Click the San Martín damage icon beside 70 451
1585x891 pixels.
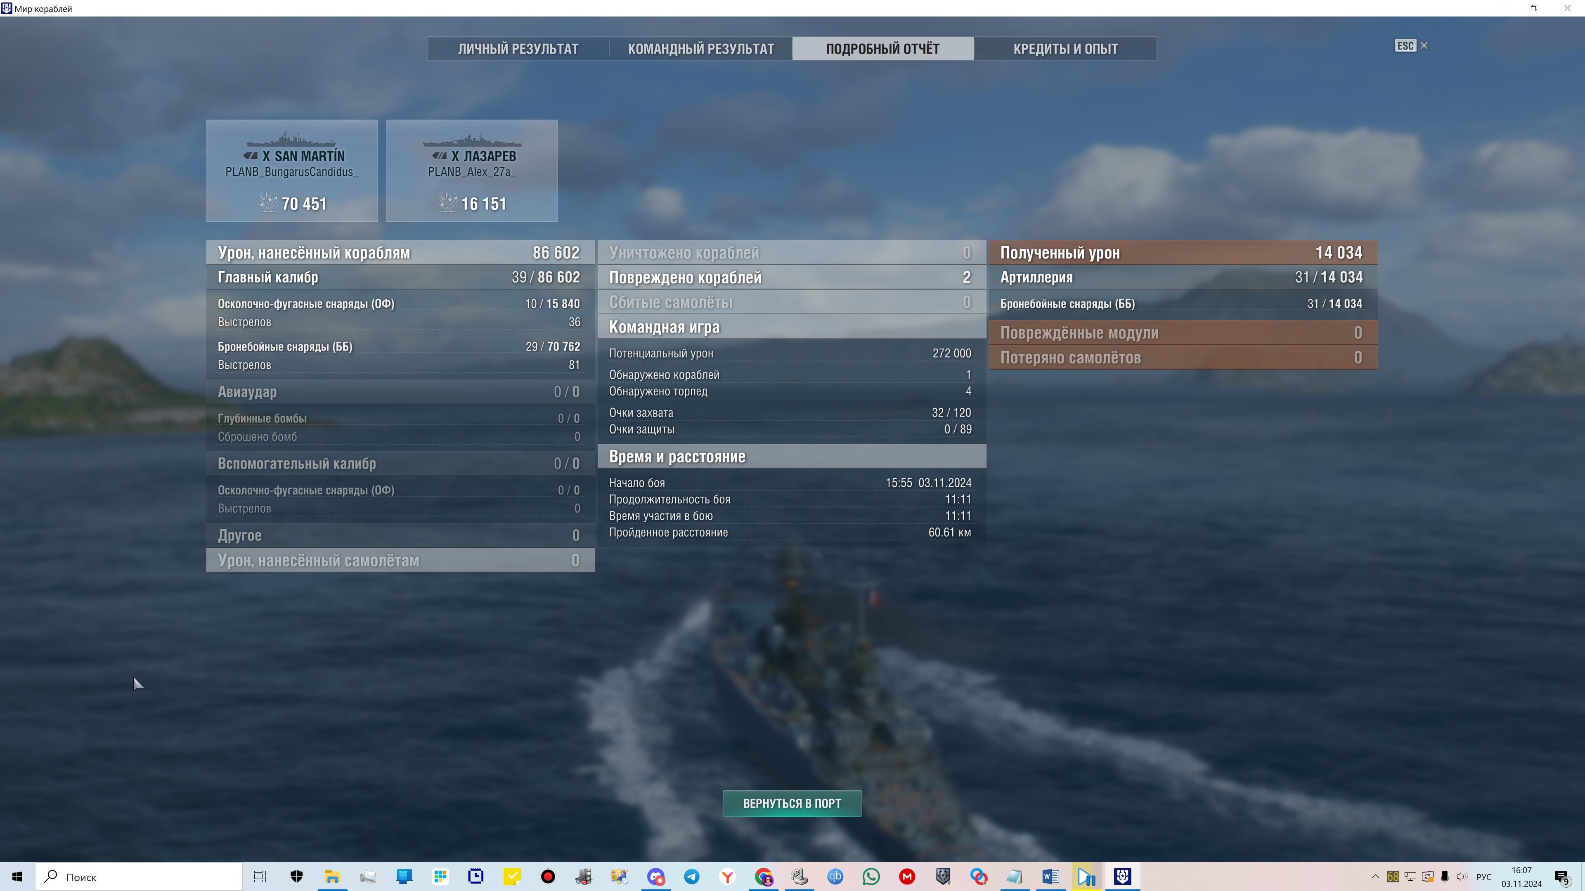[268, 202]
